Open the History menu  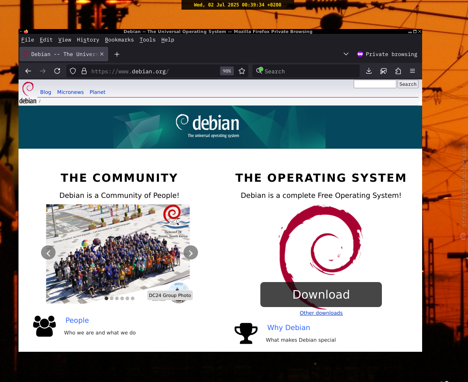point(88,40)
